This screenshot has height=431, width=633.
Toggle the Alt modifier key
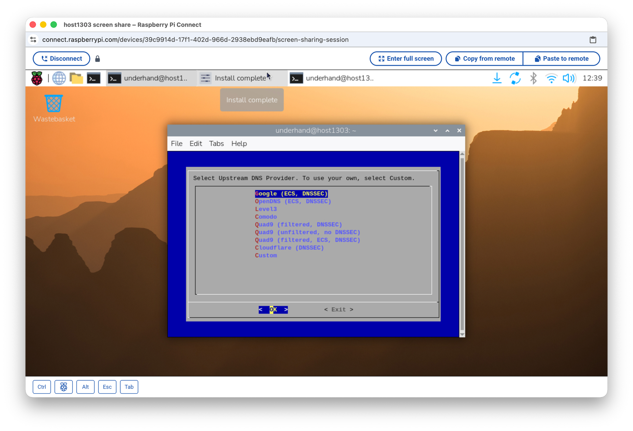85,387
